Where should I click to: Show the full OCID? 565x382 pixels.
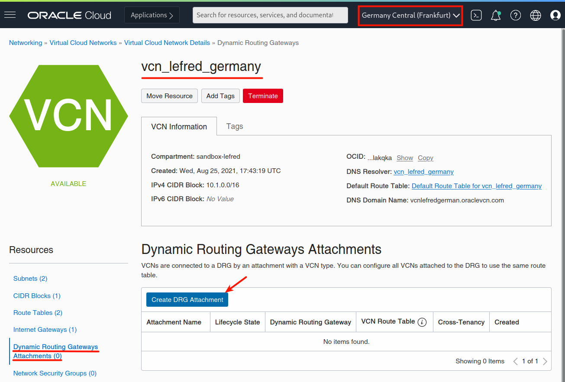click(x=405, y=158)
